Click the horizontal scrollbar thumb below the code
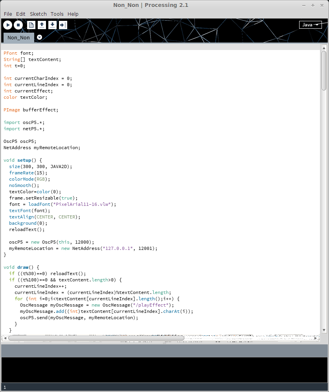 (96, 338)
